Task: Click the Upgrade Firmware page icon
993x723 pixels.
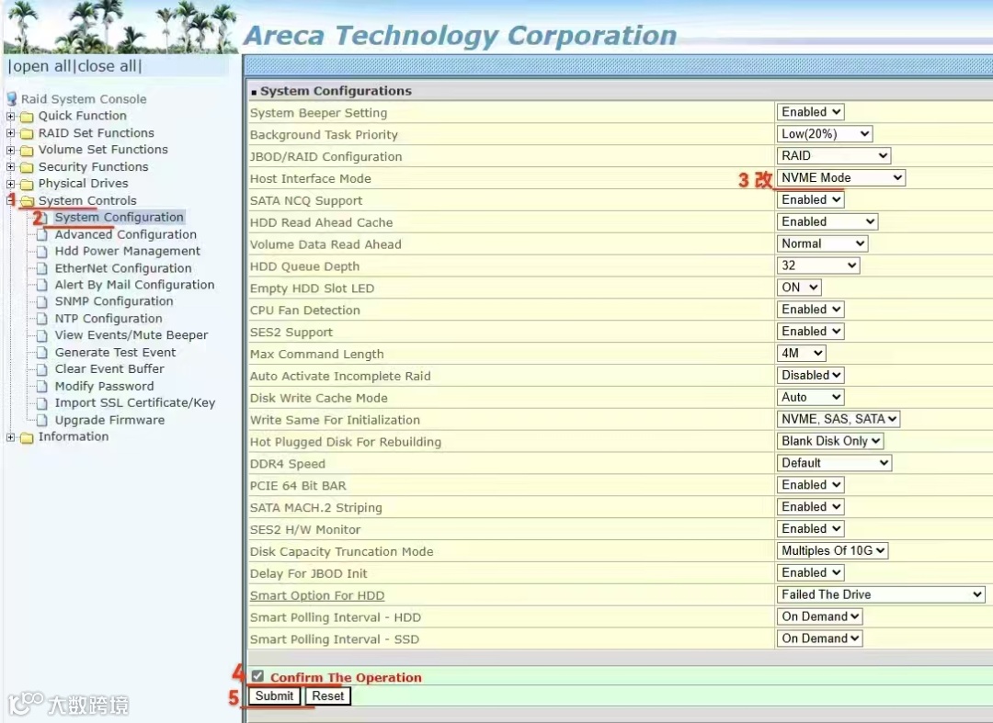Action: (42, 420)
